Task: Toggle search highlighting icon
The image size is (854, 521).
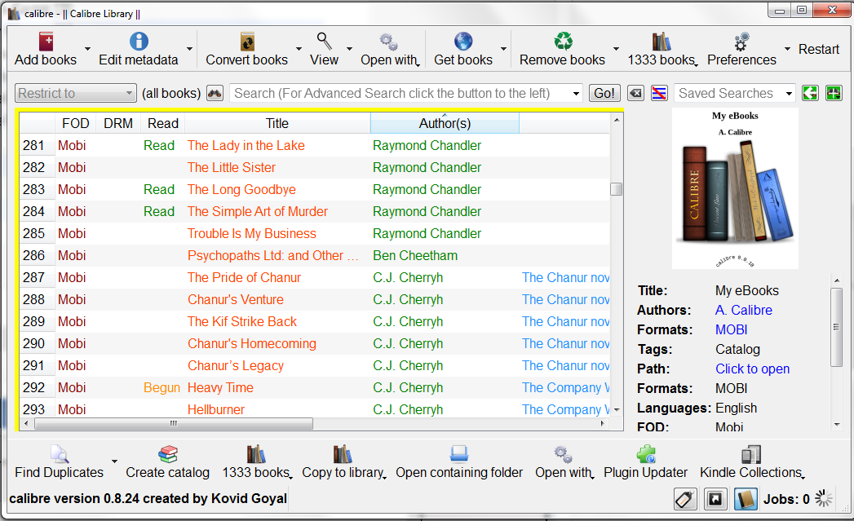Action: pyautogui.click(x=659, y=93)
